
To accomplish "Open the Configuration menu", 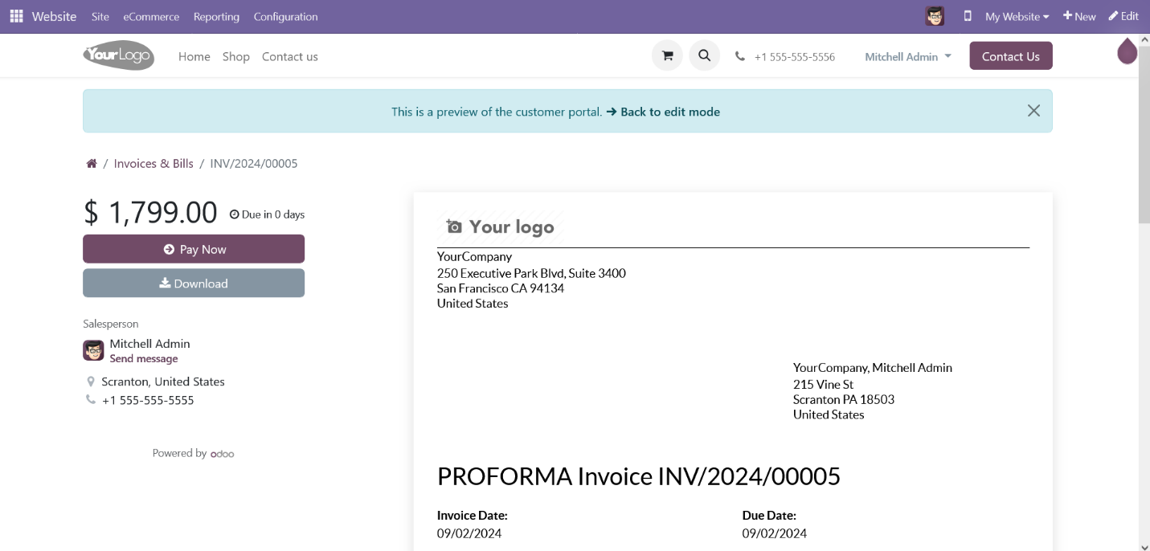I will (x=285, y=16).
